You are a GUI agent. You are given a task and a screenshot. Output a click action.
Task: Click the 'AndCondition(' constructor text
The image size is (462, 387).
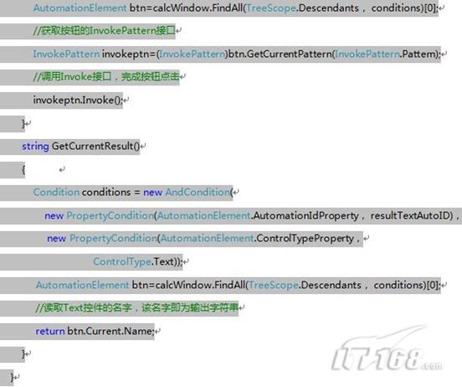pyautogui.click(x=199, y=193)
